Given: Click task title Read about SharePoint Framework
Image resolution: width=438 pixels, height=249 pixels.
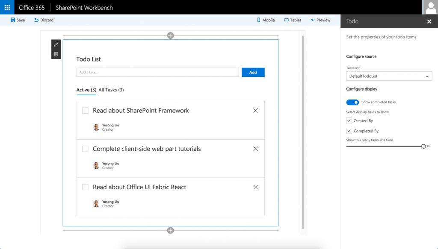Looking at the screenshot, I should [x=141, y=111].
